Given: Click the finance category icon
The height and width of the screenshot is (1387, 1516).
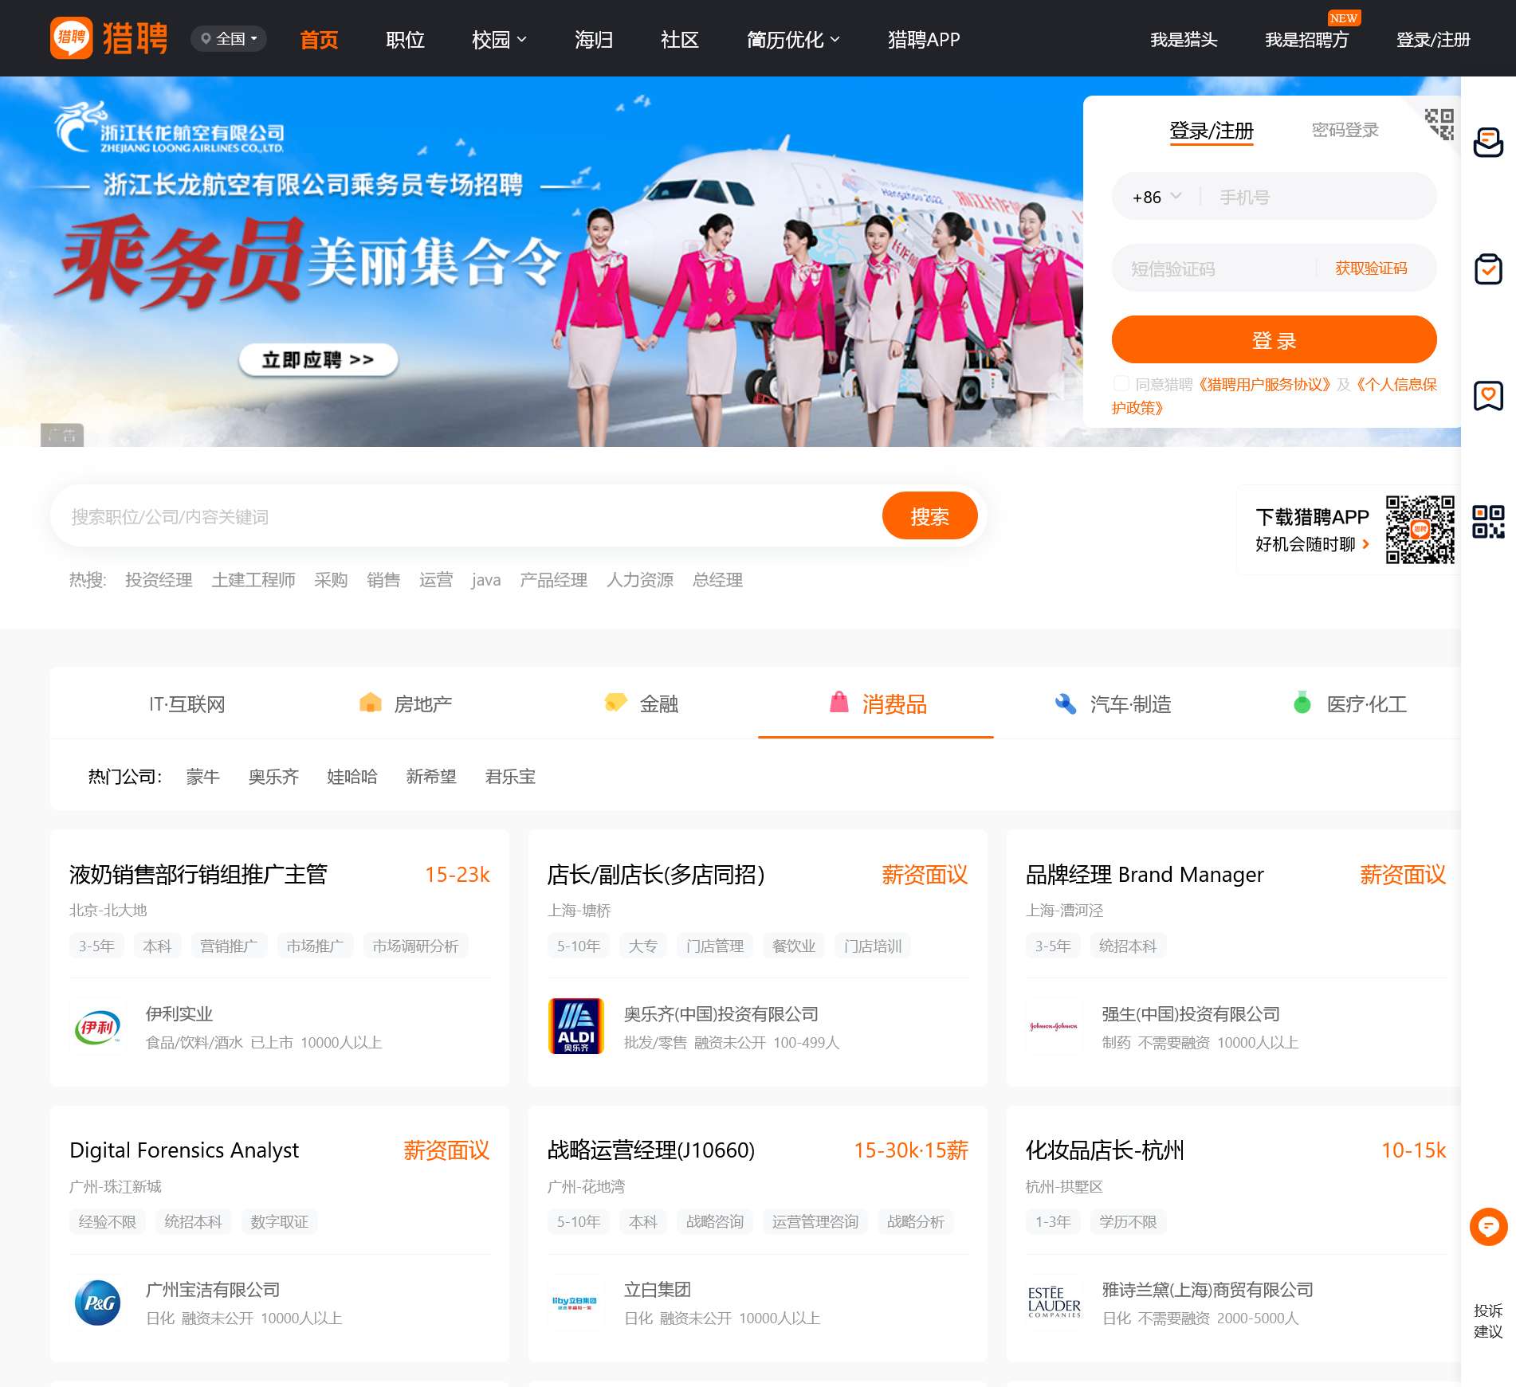Looking at the screenshot, I should 615,703.
